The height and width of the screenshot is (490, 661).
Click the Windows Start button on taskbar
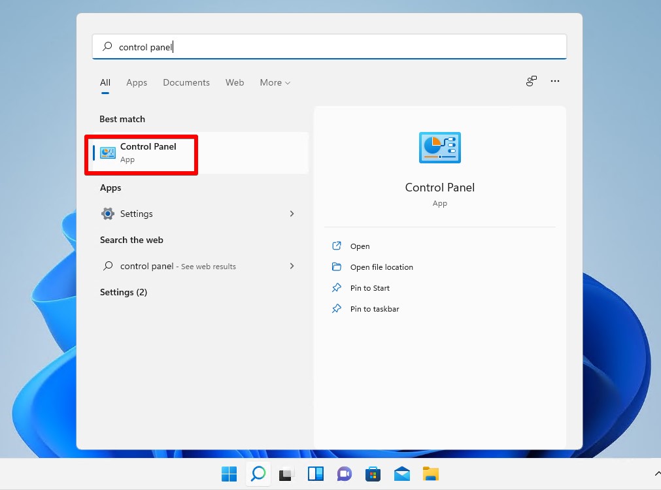(x=229, y=474)
